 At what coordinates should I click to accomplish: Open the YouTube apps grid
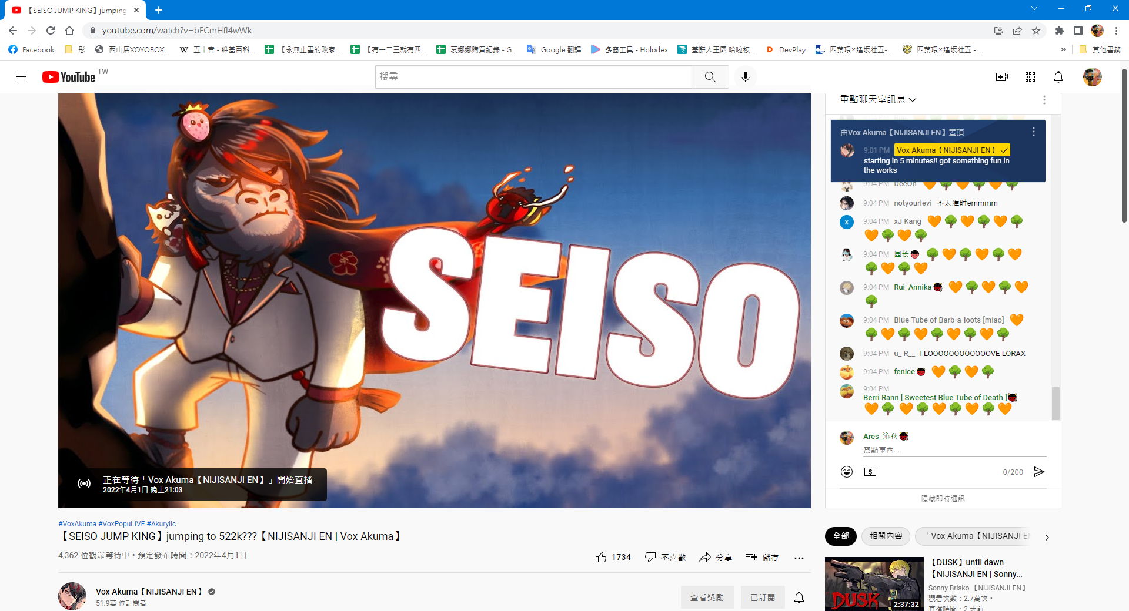click(x=1030, y=77)
